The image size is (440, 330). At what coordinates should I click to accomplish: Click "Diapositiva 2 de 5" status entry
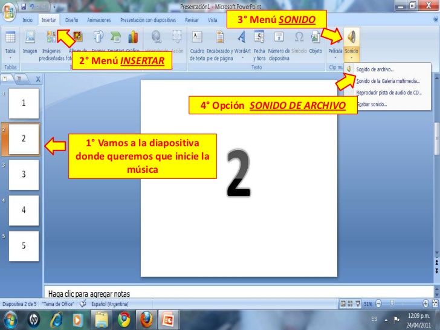point(19,304)
